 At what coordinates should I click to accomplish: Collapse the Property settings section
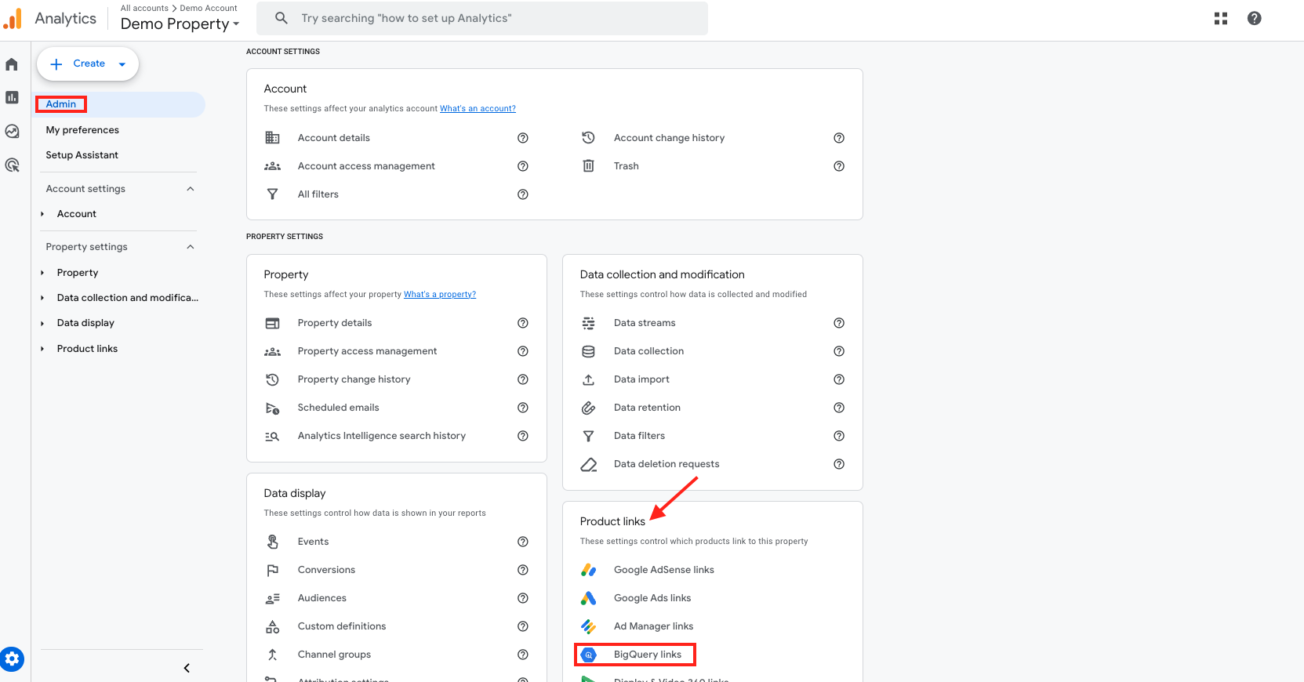coord(190,247)
